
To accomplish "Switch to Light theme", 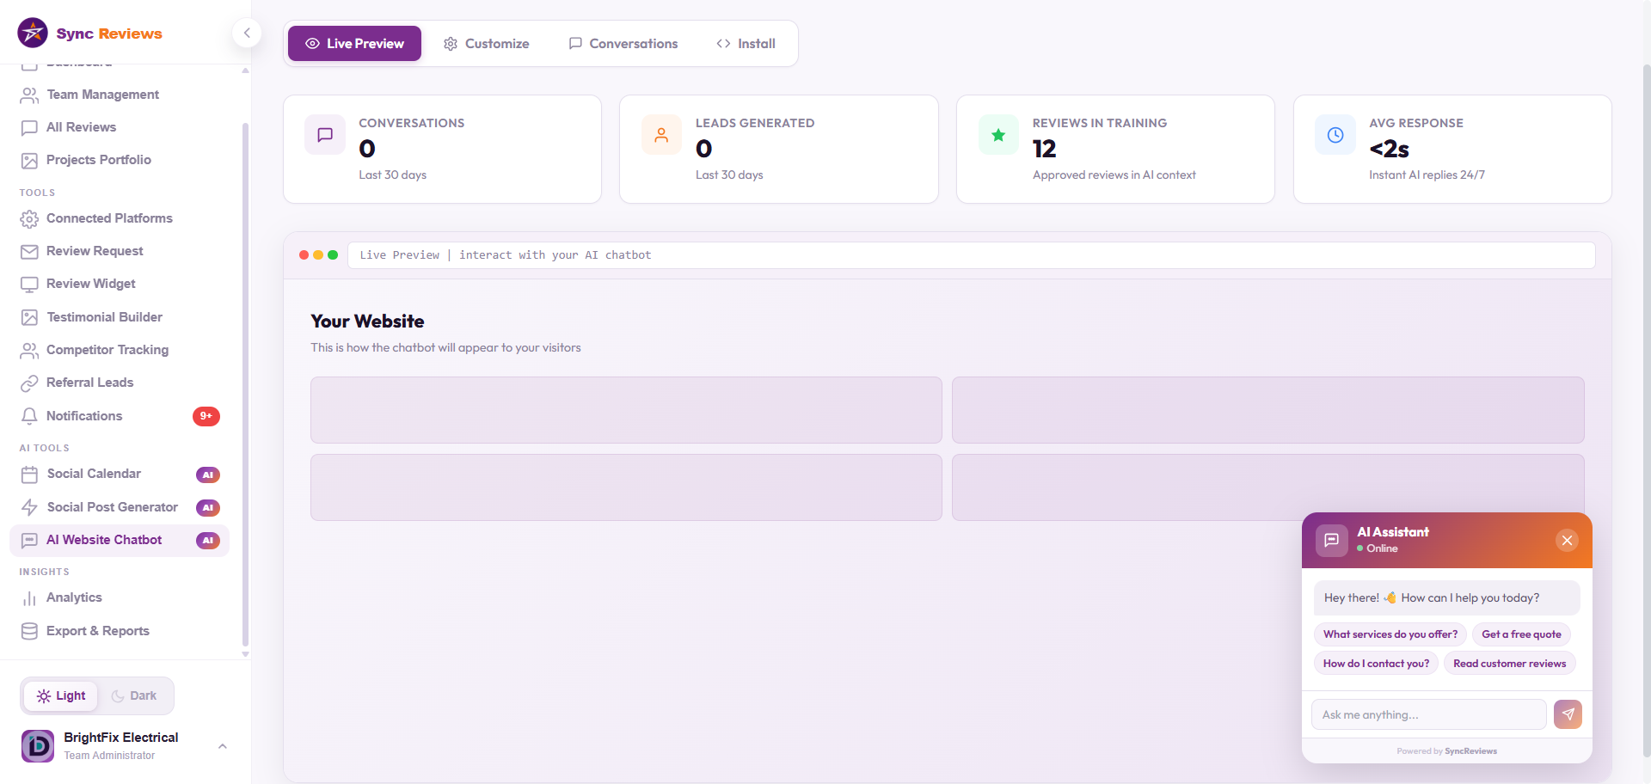I will click(x=61, y=695).
